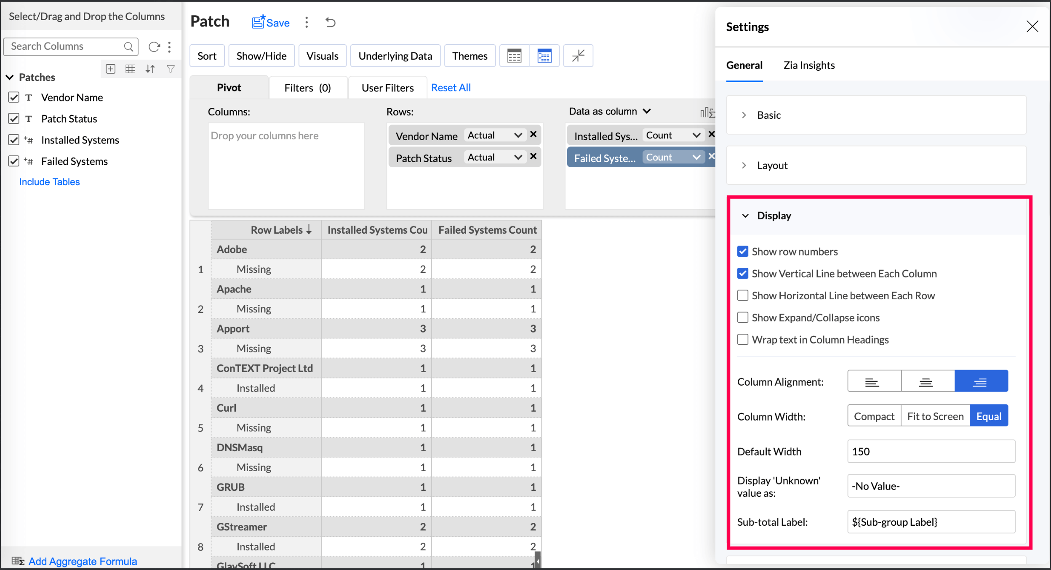Viewport: 1051px width, 570px height.
Task: Click the filter funnel icon in Patches
Action: click(x=171, y=69)
